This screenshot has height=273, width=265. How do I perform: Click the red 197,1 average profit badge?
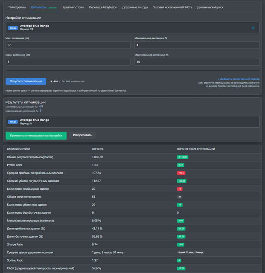pos(181,173)
